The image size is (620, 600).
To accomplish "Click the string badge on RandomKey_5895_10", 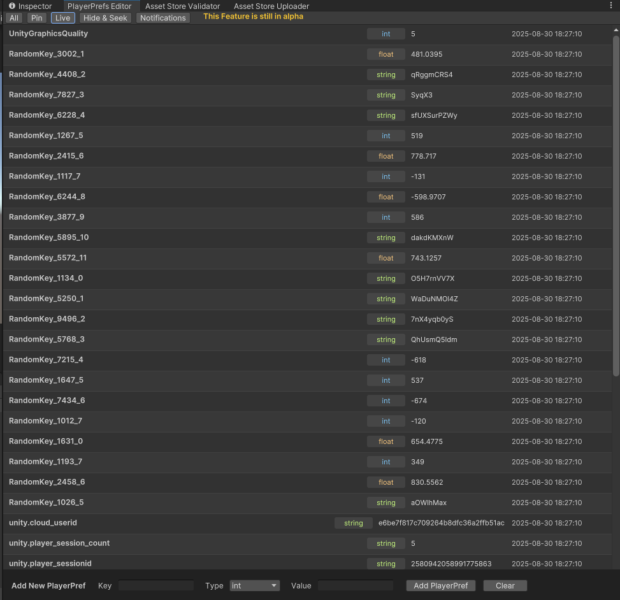I will (386, 238).
